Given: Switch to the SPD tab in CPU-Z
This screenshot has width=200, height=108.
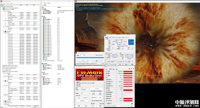Looking at the screenshot, I should tap(116, 37).
